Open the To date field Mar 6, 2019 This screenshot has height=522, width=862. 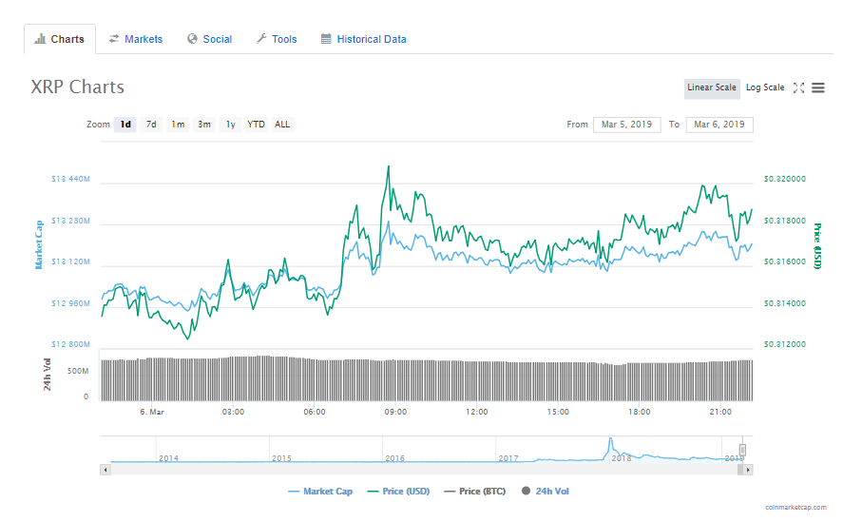coord(719,125)
